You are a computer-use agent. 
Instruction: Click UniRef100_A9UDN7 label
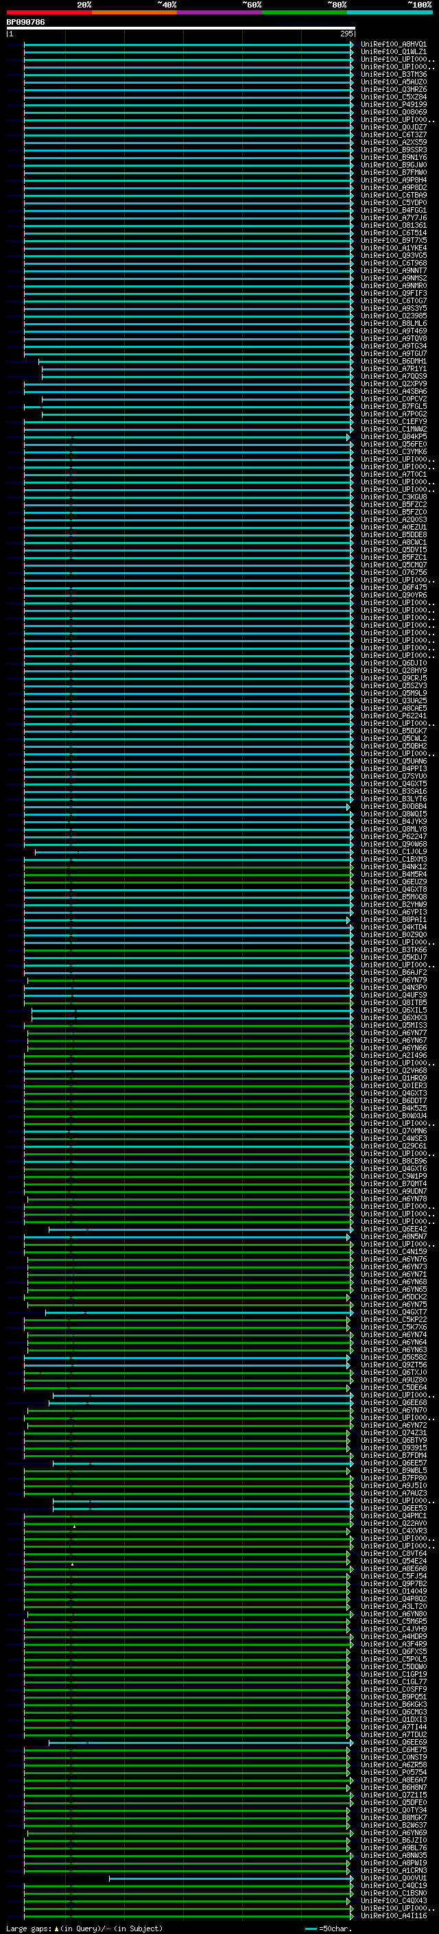click(x=394, y=1191)
